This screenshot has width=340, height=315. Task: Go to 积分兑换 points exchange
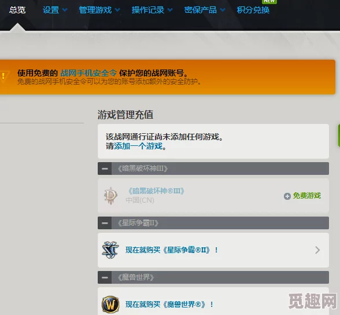click(253, 10)
